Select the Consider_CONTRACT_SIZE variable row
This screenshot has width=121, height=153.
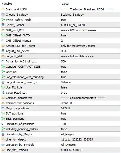click(x=60, y=67)
